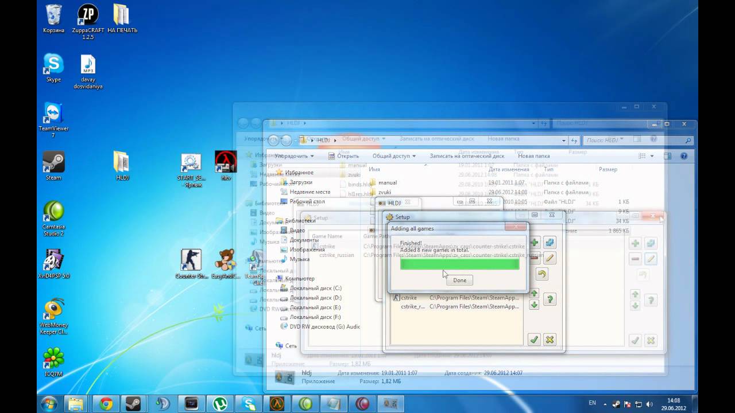Image resolution: width=735 pixels, height=413 pixels.
Task: Select Документы in the navigation pane
Action: click(304, 240)
